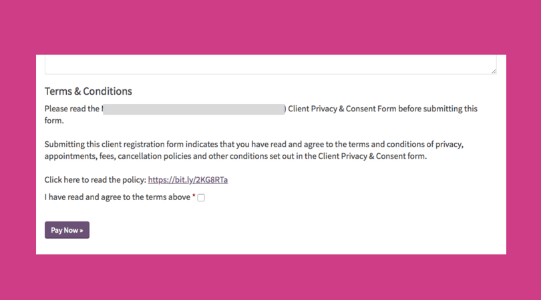Click the pink background below the form

(267, 277)
